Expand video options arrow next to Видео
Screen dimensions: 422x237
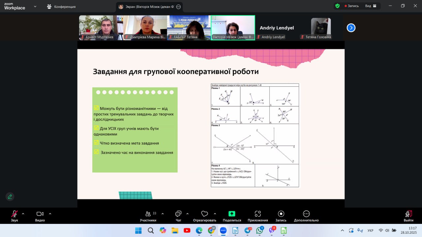[50, 214]
